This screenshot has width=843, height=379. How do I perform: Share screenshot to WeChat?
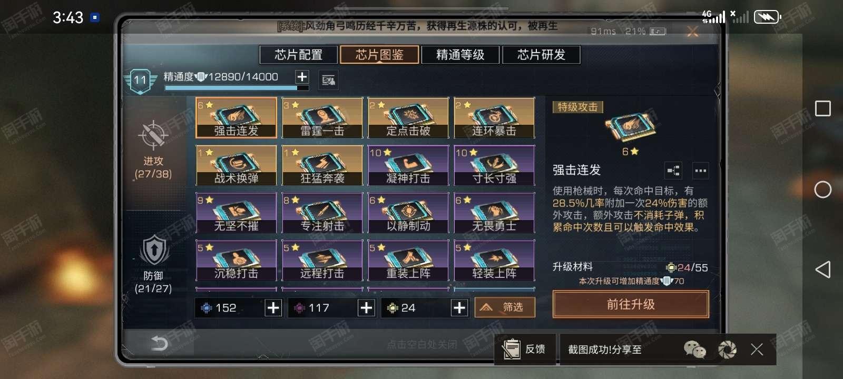[694, 349]
